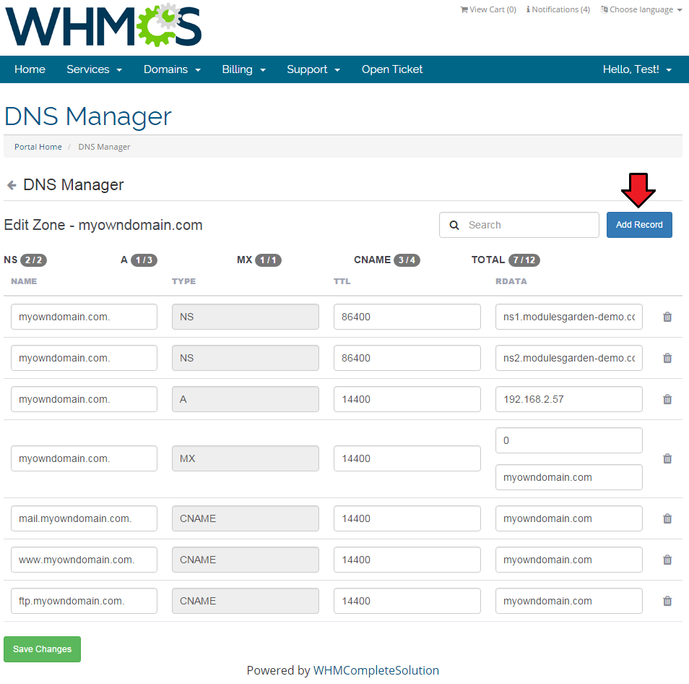
Task: Click the Save Changes button
Action: point(42,649)
